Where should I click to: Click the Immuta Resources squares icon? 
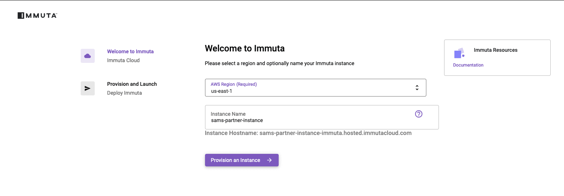pyautogui.click(x=459, y=53)
